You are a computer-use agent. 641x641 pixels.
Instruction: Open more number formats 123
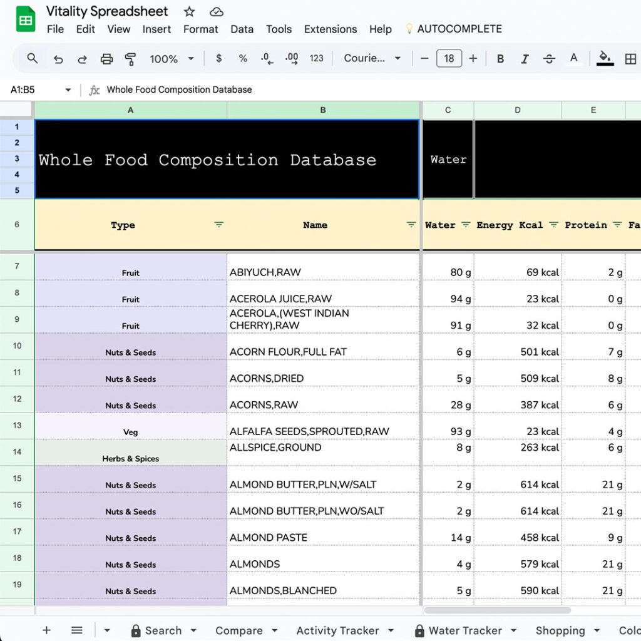click(x=316, y=58)
